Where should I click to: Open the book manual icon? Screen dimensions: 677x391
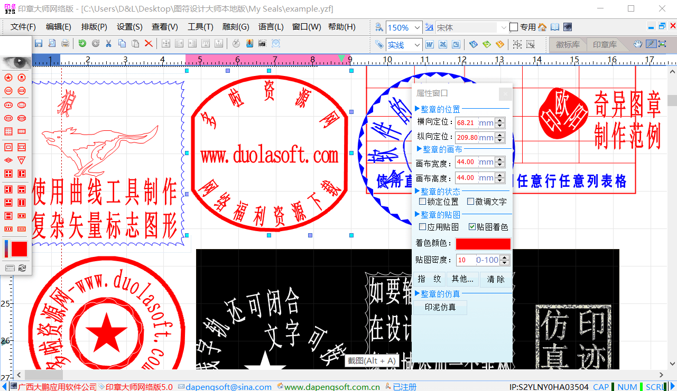555,27
